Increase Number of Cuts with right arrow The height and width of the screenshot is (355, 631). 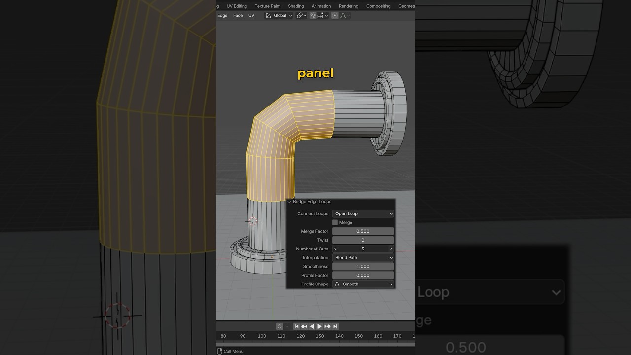click(x=391, y=249)
